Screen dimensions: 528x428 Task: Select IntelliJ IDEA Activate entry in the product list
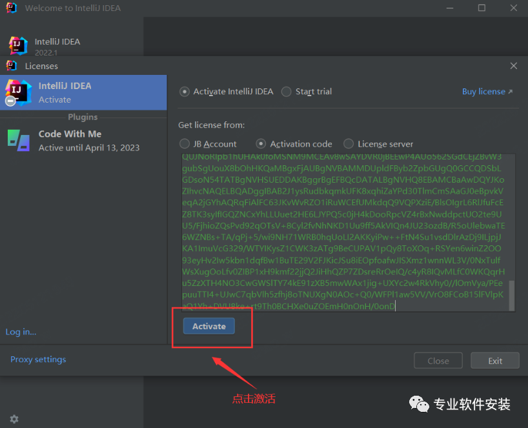tap(83, 92)
